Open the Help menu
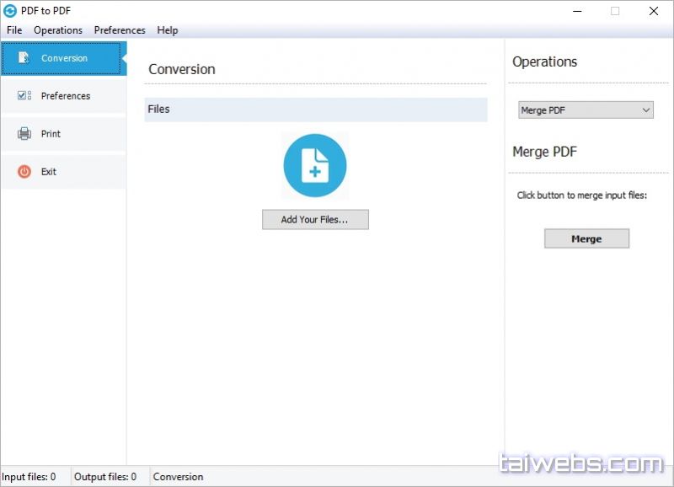The height and width of the screenshot is (487, 674). click(x=168, y=30)
